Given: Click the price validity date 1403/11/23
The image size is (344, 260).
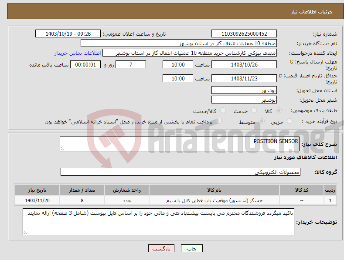Looking at the screenshot, I should click(244, 78).
